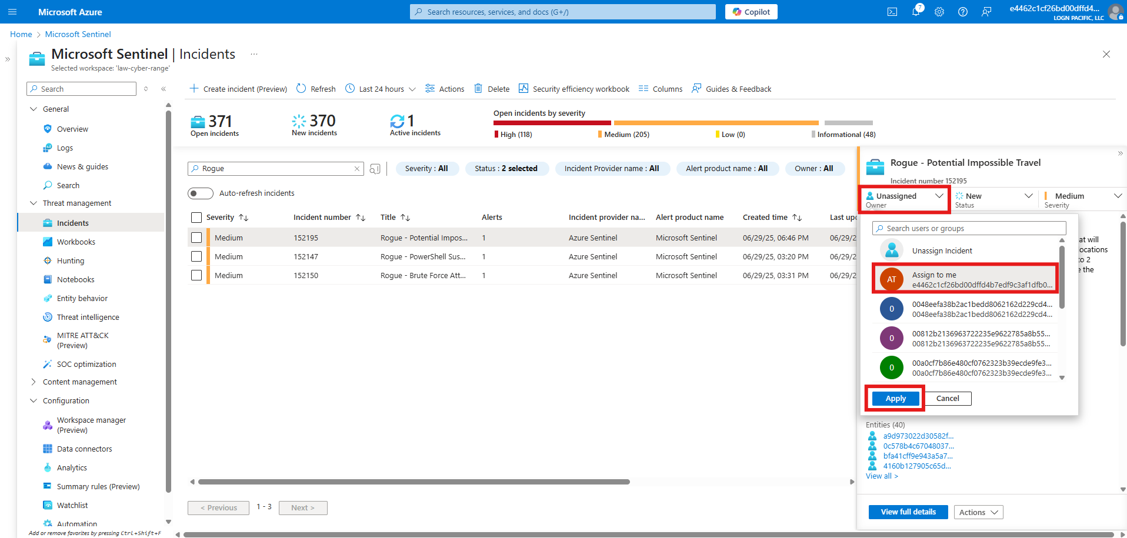Click the Delete trash icon
The width and height of the screenshot is (1127, 538).
pos(478,89)
